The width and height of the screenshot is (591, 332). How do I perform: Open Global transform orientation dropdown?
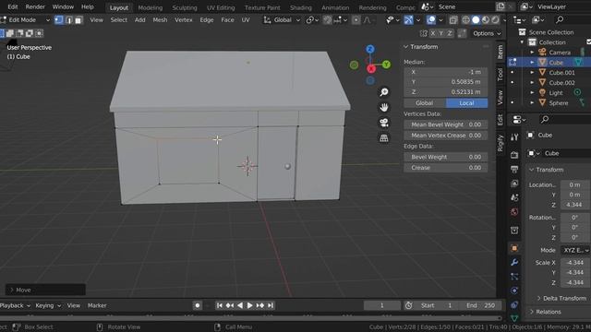click(282, 20)
